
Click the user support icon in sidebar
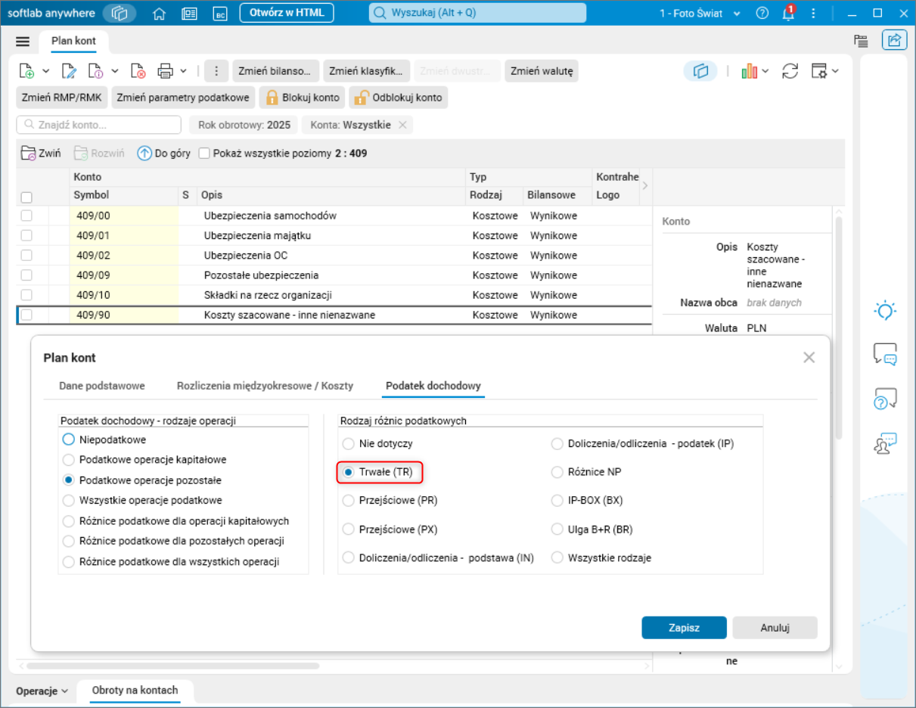point(885,443)
